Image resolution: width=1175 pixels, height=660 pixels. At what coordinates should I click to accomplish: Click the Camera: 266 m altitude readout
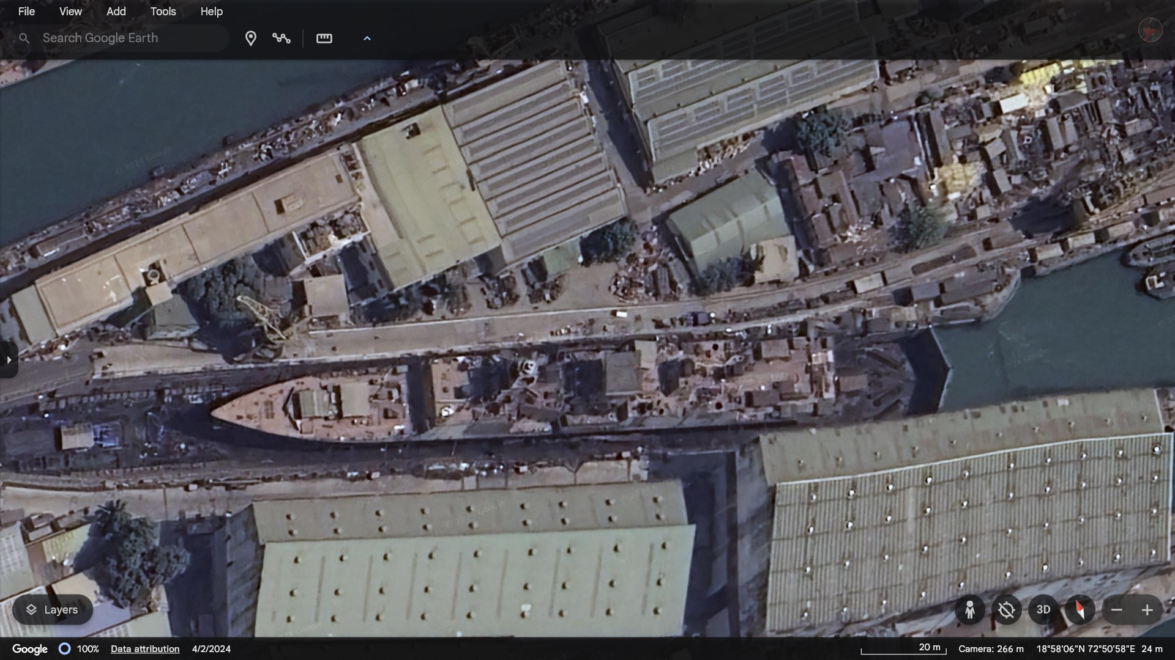pyautogui.click(x=991, y=649)
